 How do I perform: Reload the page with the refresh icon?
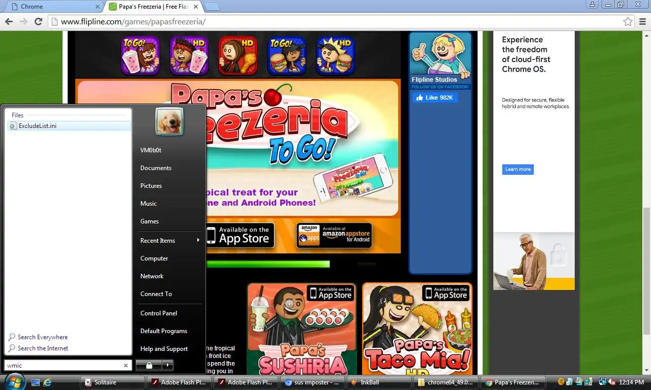pyautogui.click(x=38, y=21)
